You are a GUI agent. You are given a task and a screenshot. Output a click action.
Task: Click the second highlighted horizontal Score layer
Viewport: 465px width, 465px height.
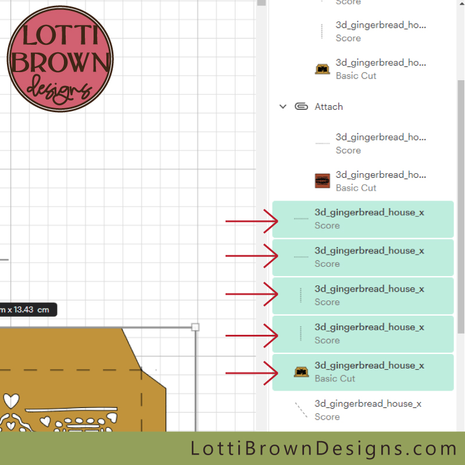point(363,257)
